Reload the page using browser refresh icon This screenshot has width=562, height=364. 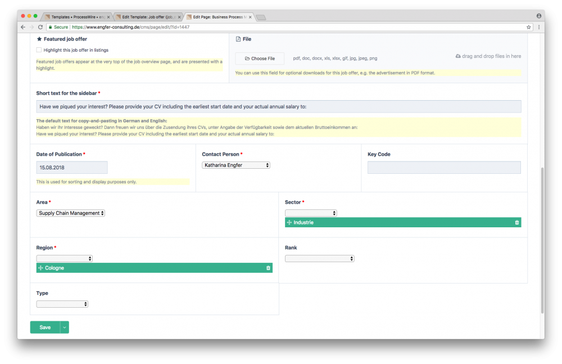tap(40, 27)
